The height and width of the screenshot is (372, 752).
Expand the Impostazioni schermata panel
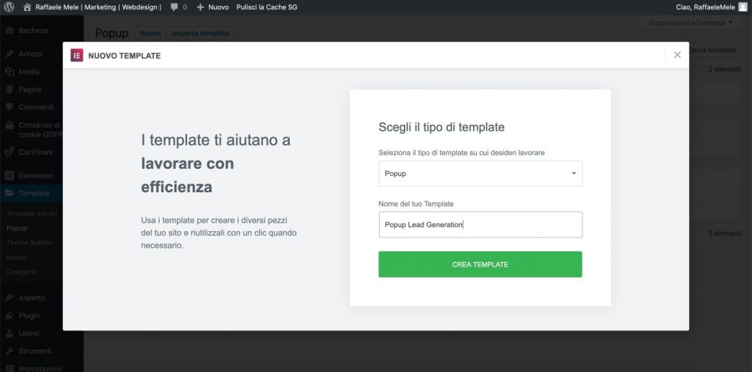(691, 23)
